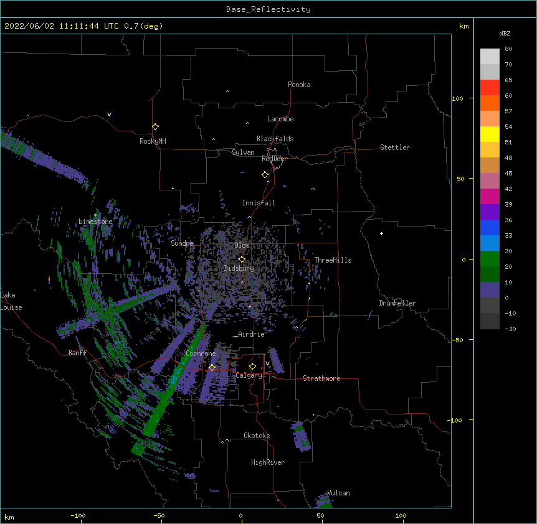Screen dimensions: 537x524
Task: Click the Sundre label
Action: (182, 243)
